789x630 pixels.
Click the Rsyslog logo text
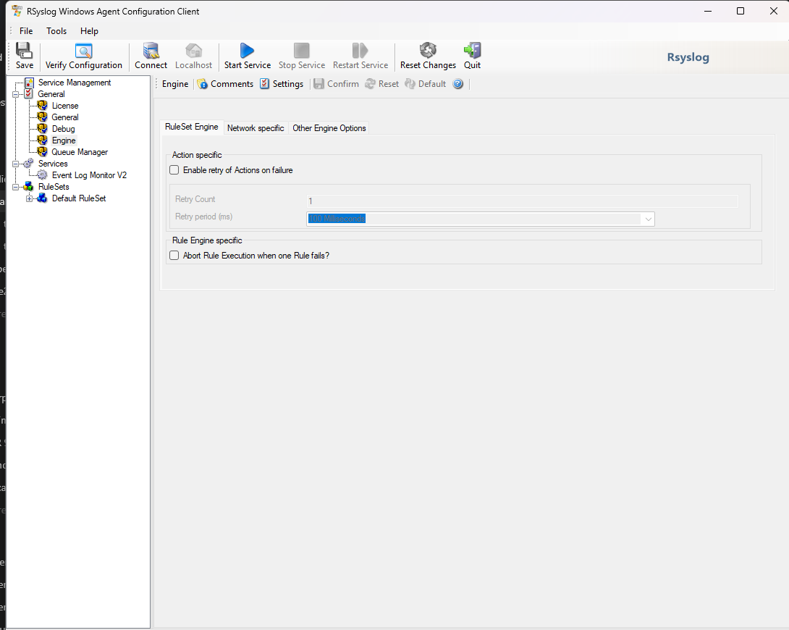(x=688, y=57)
